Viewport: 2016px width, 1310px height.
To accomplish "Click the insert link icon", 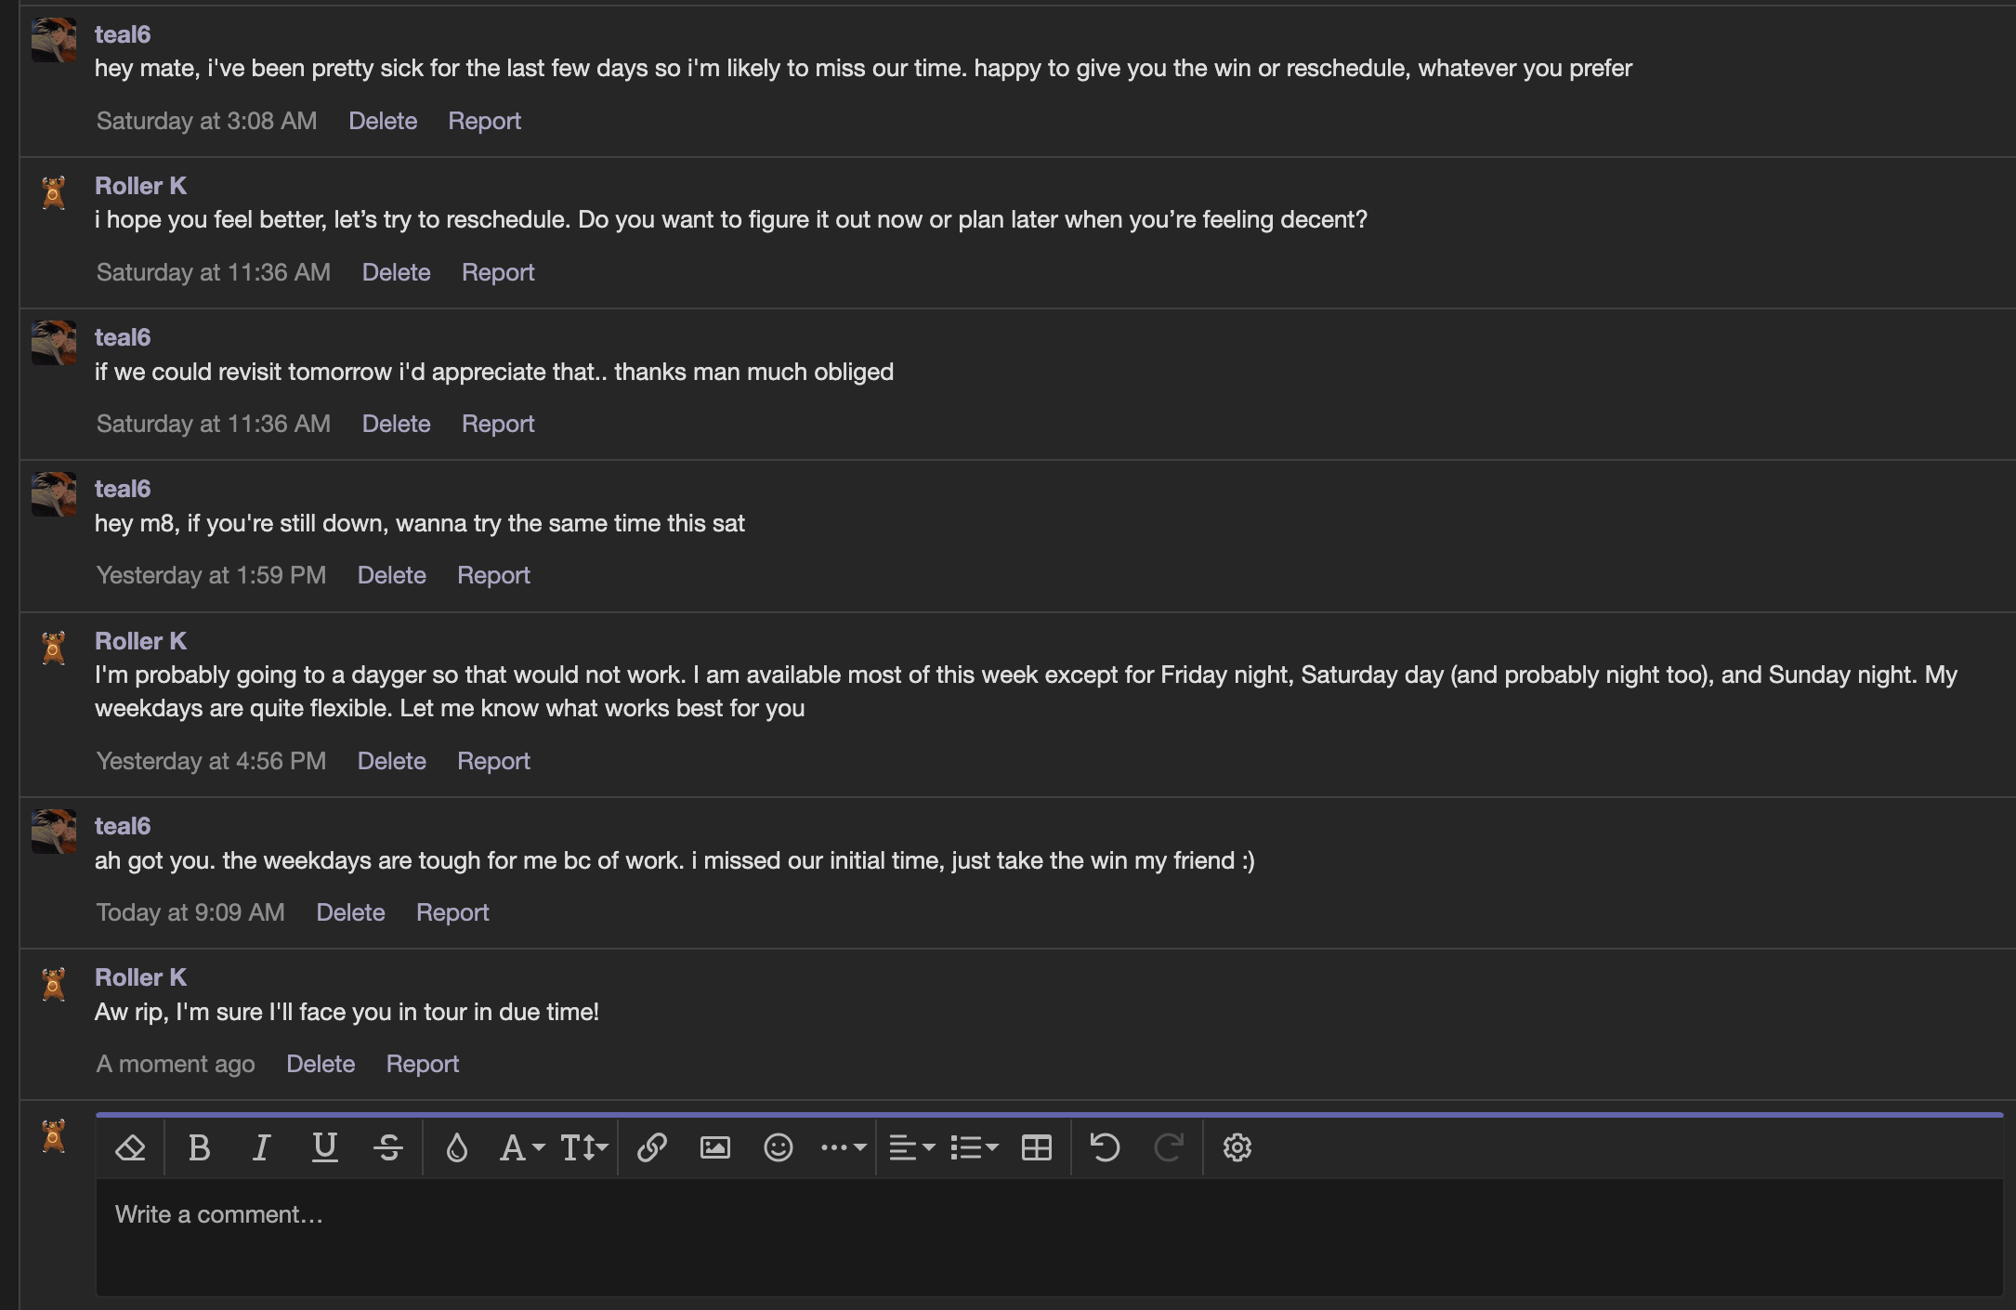I will coord(651,1148).
